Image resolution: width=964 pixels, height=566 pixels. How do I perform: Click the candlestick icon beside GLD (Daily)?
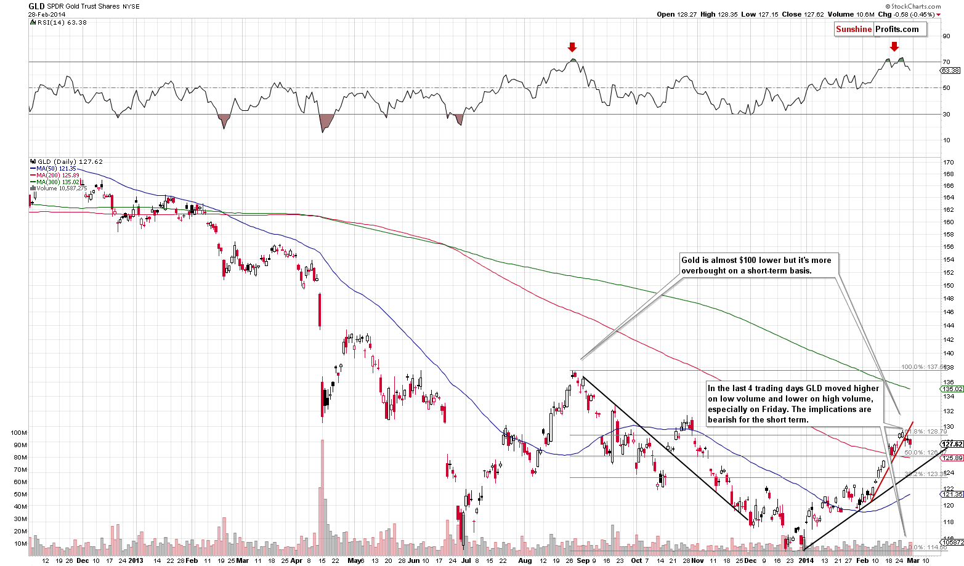pos(33,162)
